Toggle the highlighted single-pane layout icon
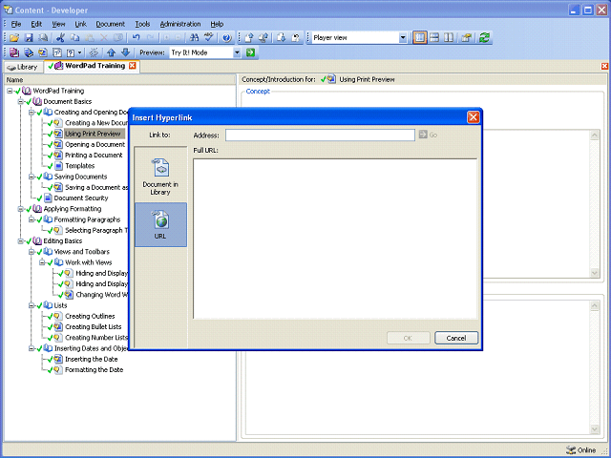611x458 pixels. tap(420, 38)
